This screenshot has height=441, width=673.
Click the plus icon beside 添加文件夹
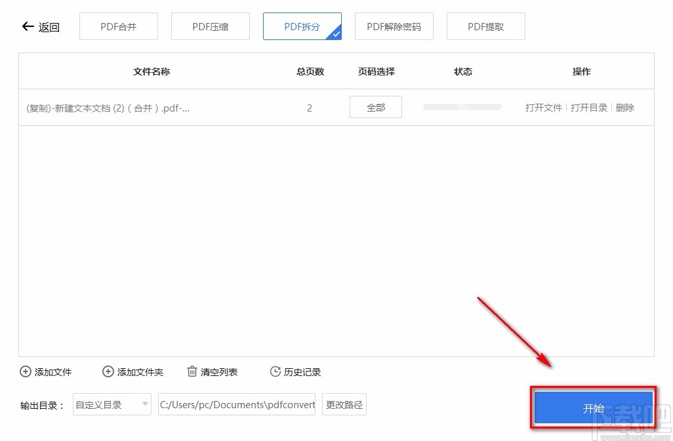(108, 371)
